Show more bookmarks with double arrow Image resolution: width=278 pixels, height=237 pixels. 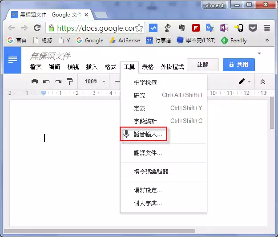267,41
